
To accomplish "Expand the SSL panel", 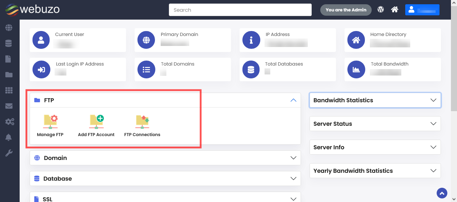I will (293, 199).
